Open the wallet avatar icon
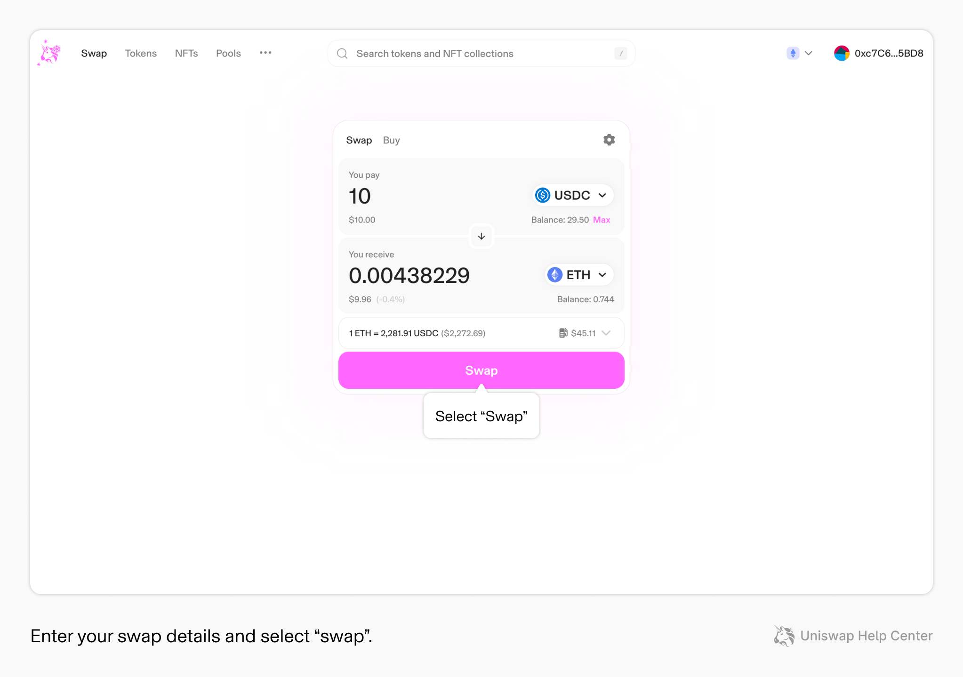 [842, 53]
